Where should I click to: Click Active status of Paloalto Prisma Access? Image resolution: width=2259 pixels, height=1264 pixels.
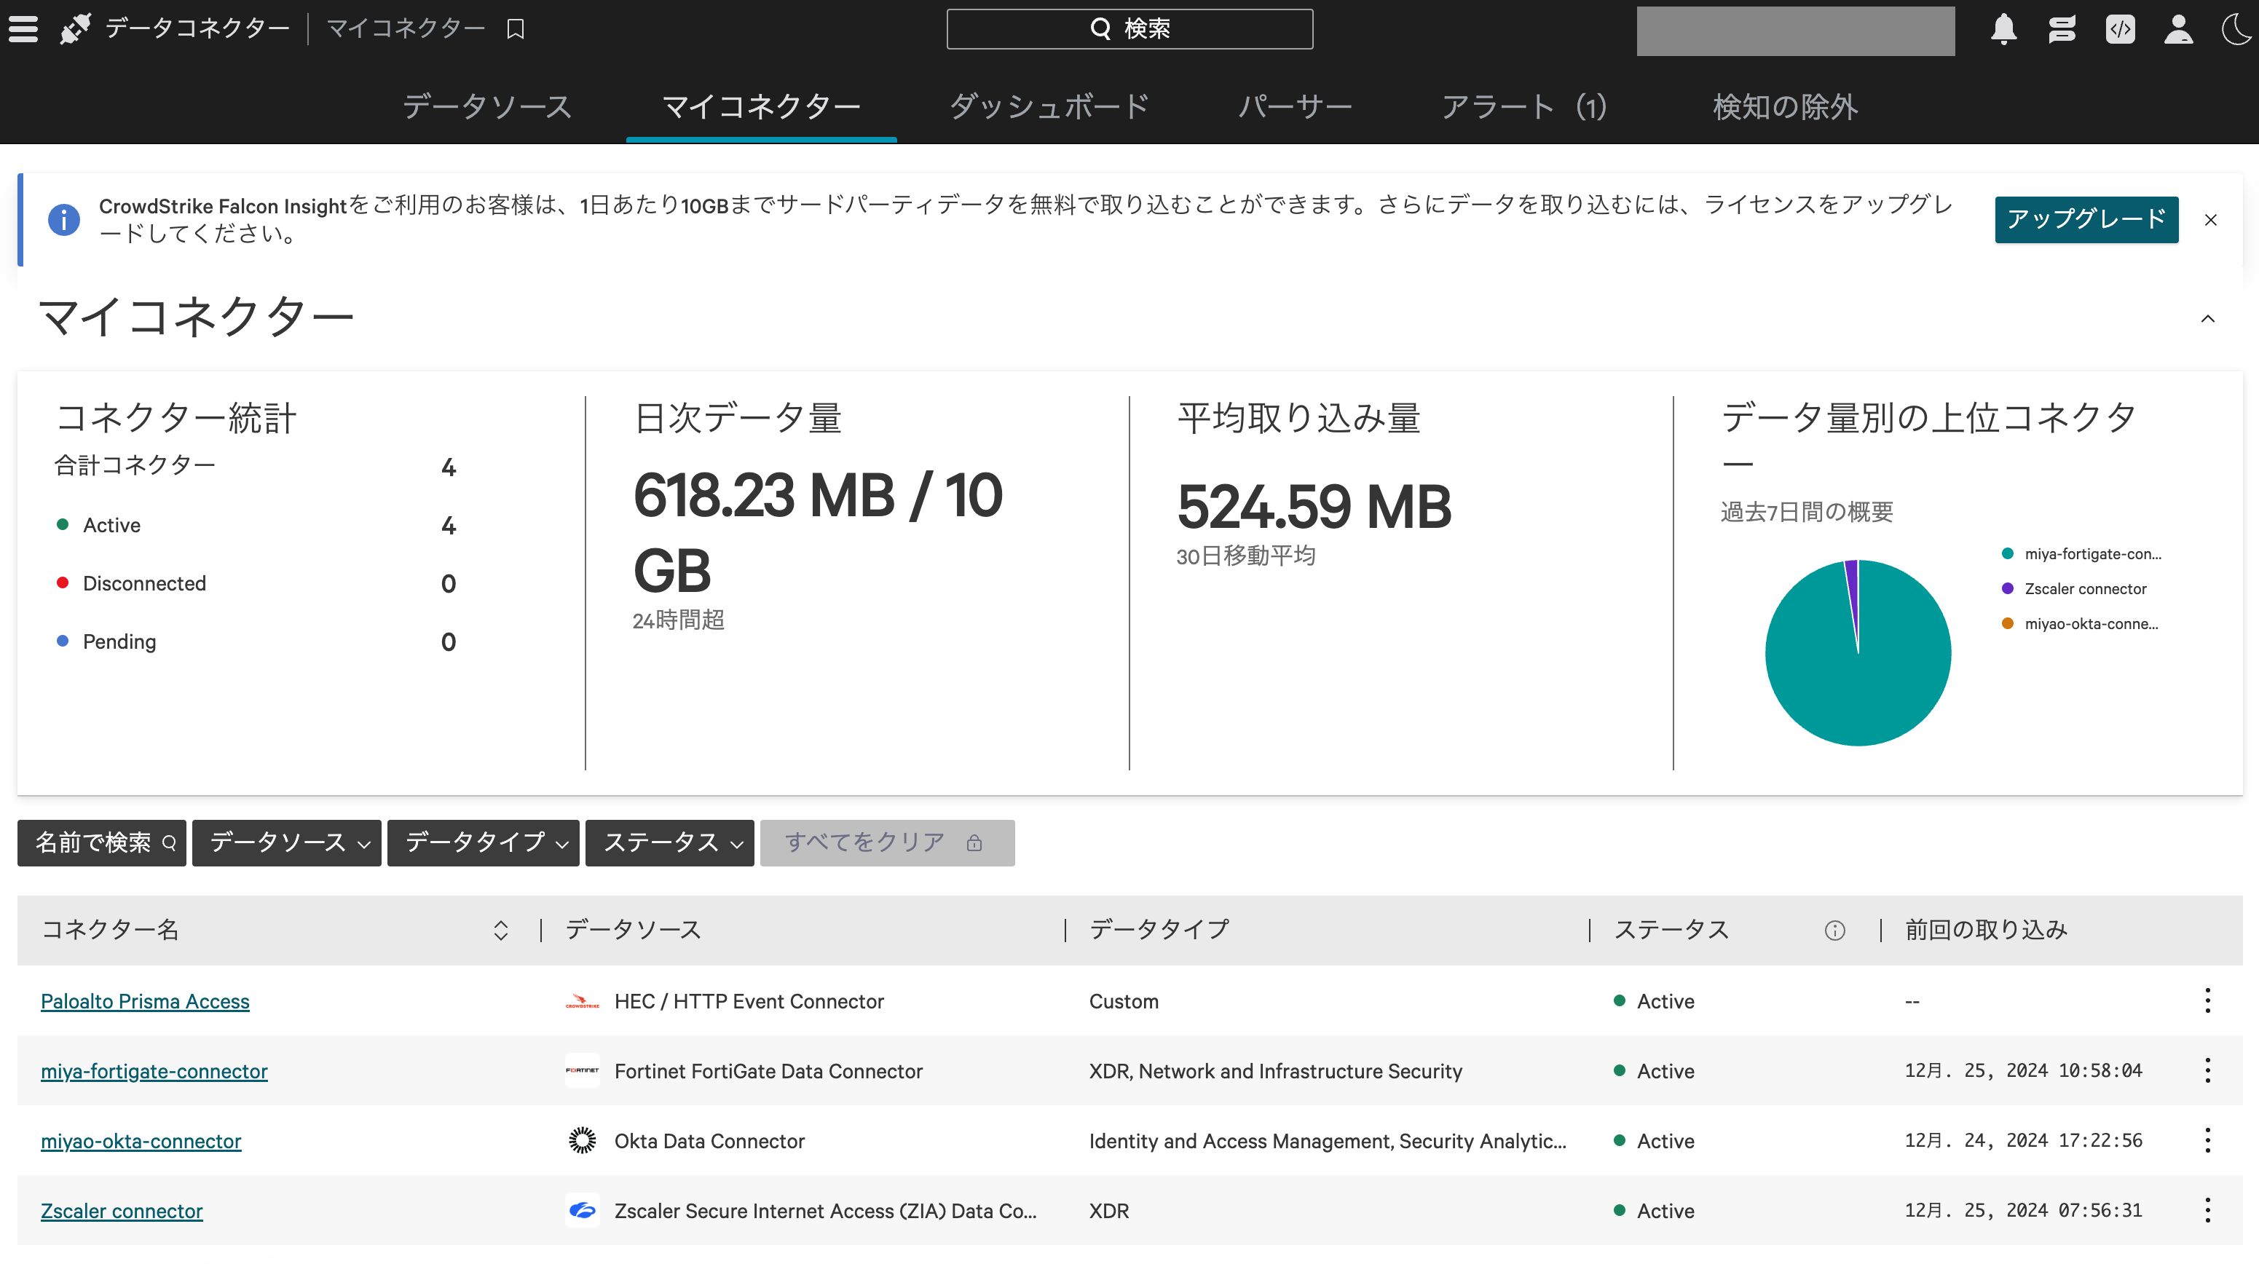[1654, 1001]
